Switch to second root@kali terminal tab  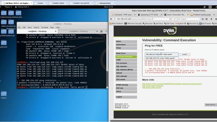click(x=78, y=32)
